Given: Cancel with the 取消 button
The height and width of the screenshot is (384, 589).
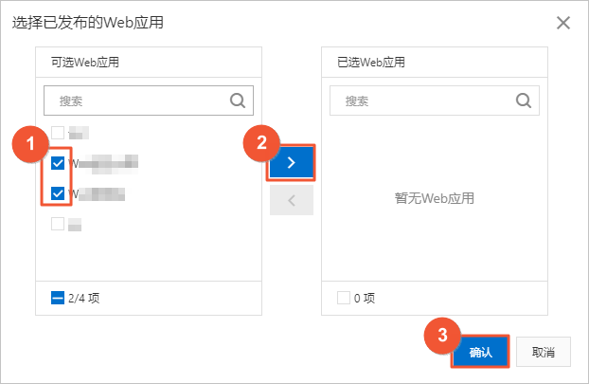Looking at the screenshot, I should (x=544, y=352).
